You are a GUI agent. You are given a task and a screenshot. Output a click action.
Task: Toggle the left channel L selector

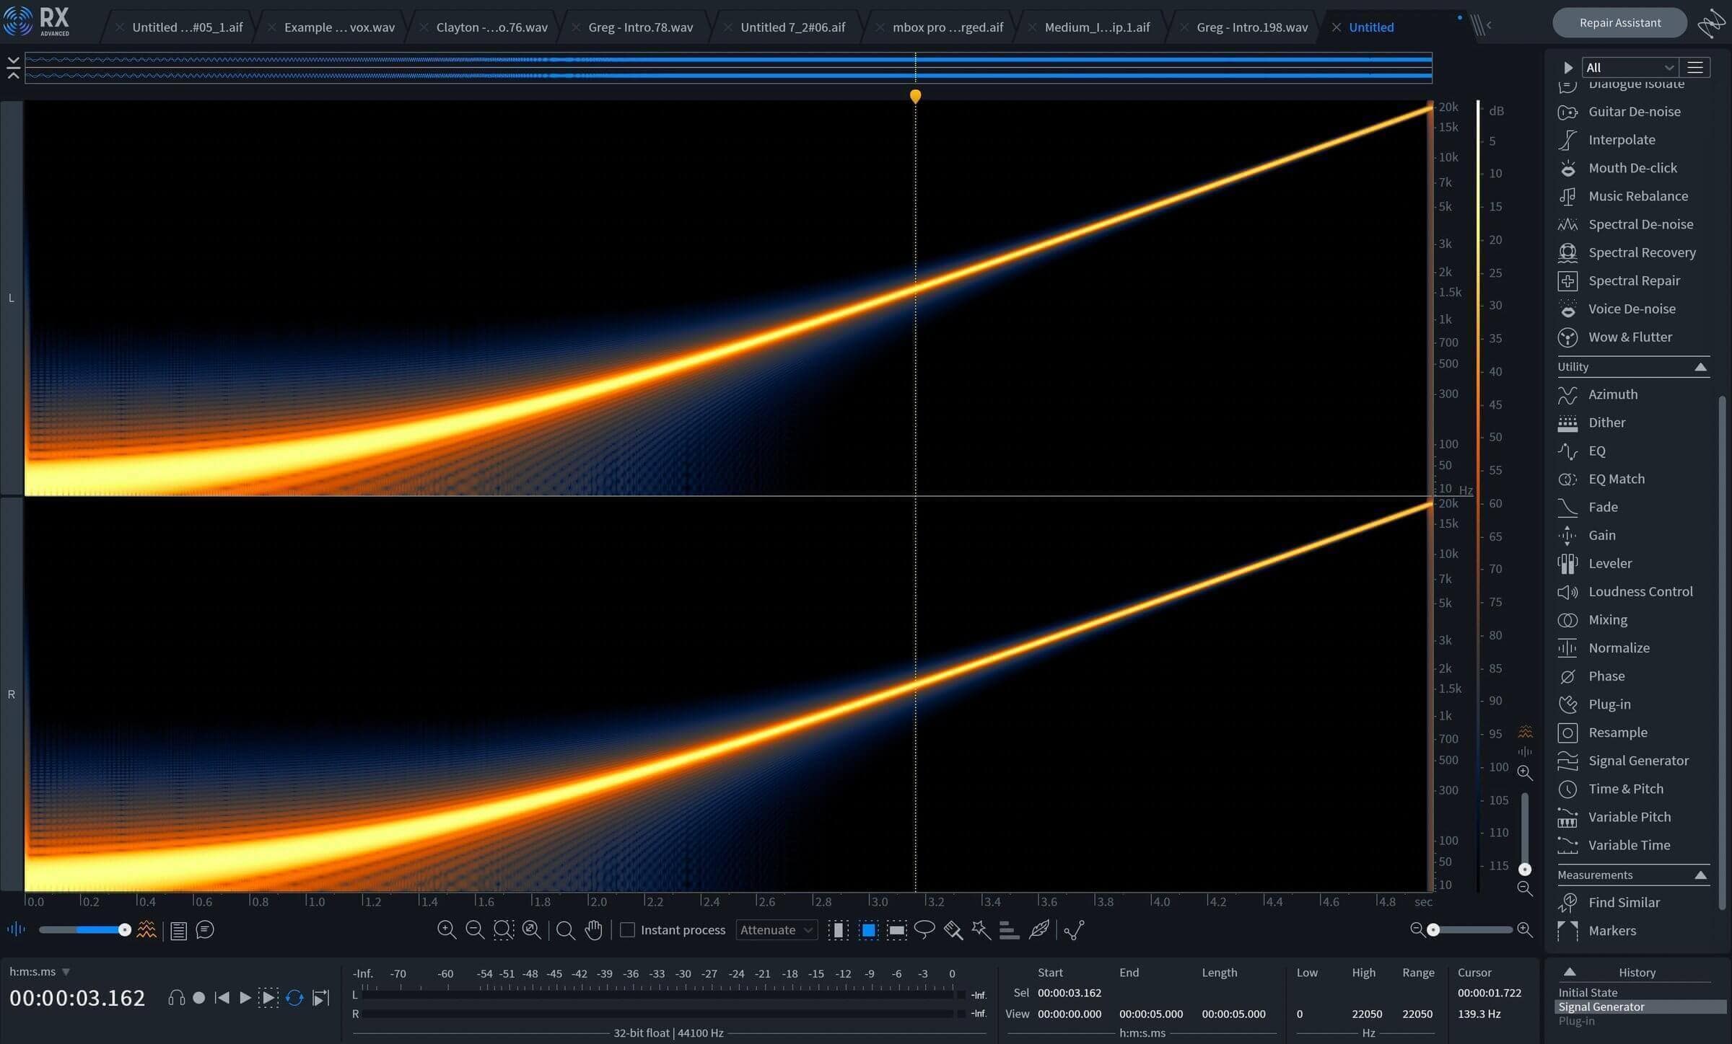point(11,298)
